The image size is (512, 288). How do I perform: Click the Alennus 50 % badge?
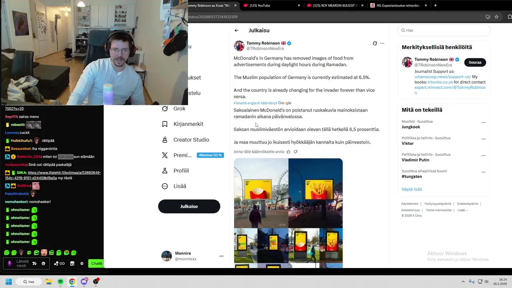pyautogui.click(x=210, y=155)
